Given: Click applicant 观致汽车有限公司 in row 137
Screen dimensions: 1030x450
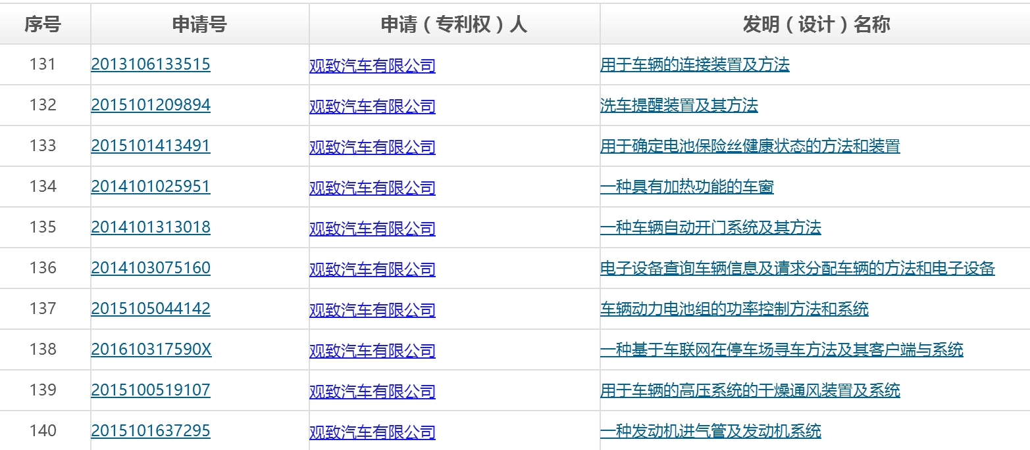Looking at the screenshot, I should coord(373,310).
